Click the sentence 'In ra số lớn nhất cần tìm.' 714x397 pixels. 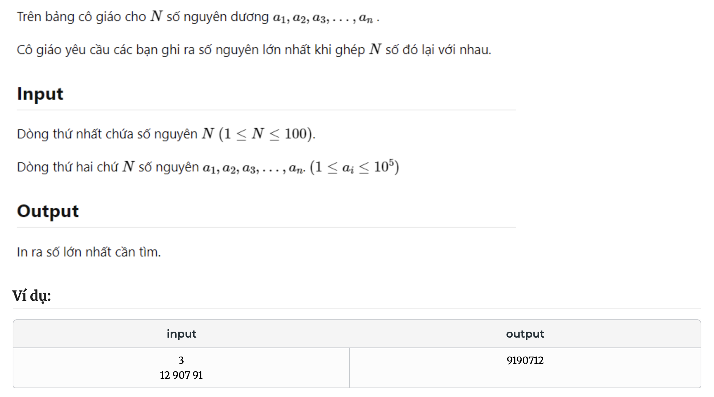(x=89, y=252)
